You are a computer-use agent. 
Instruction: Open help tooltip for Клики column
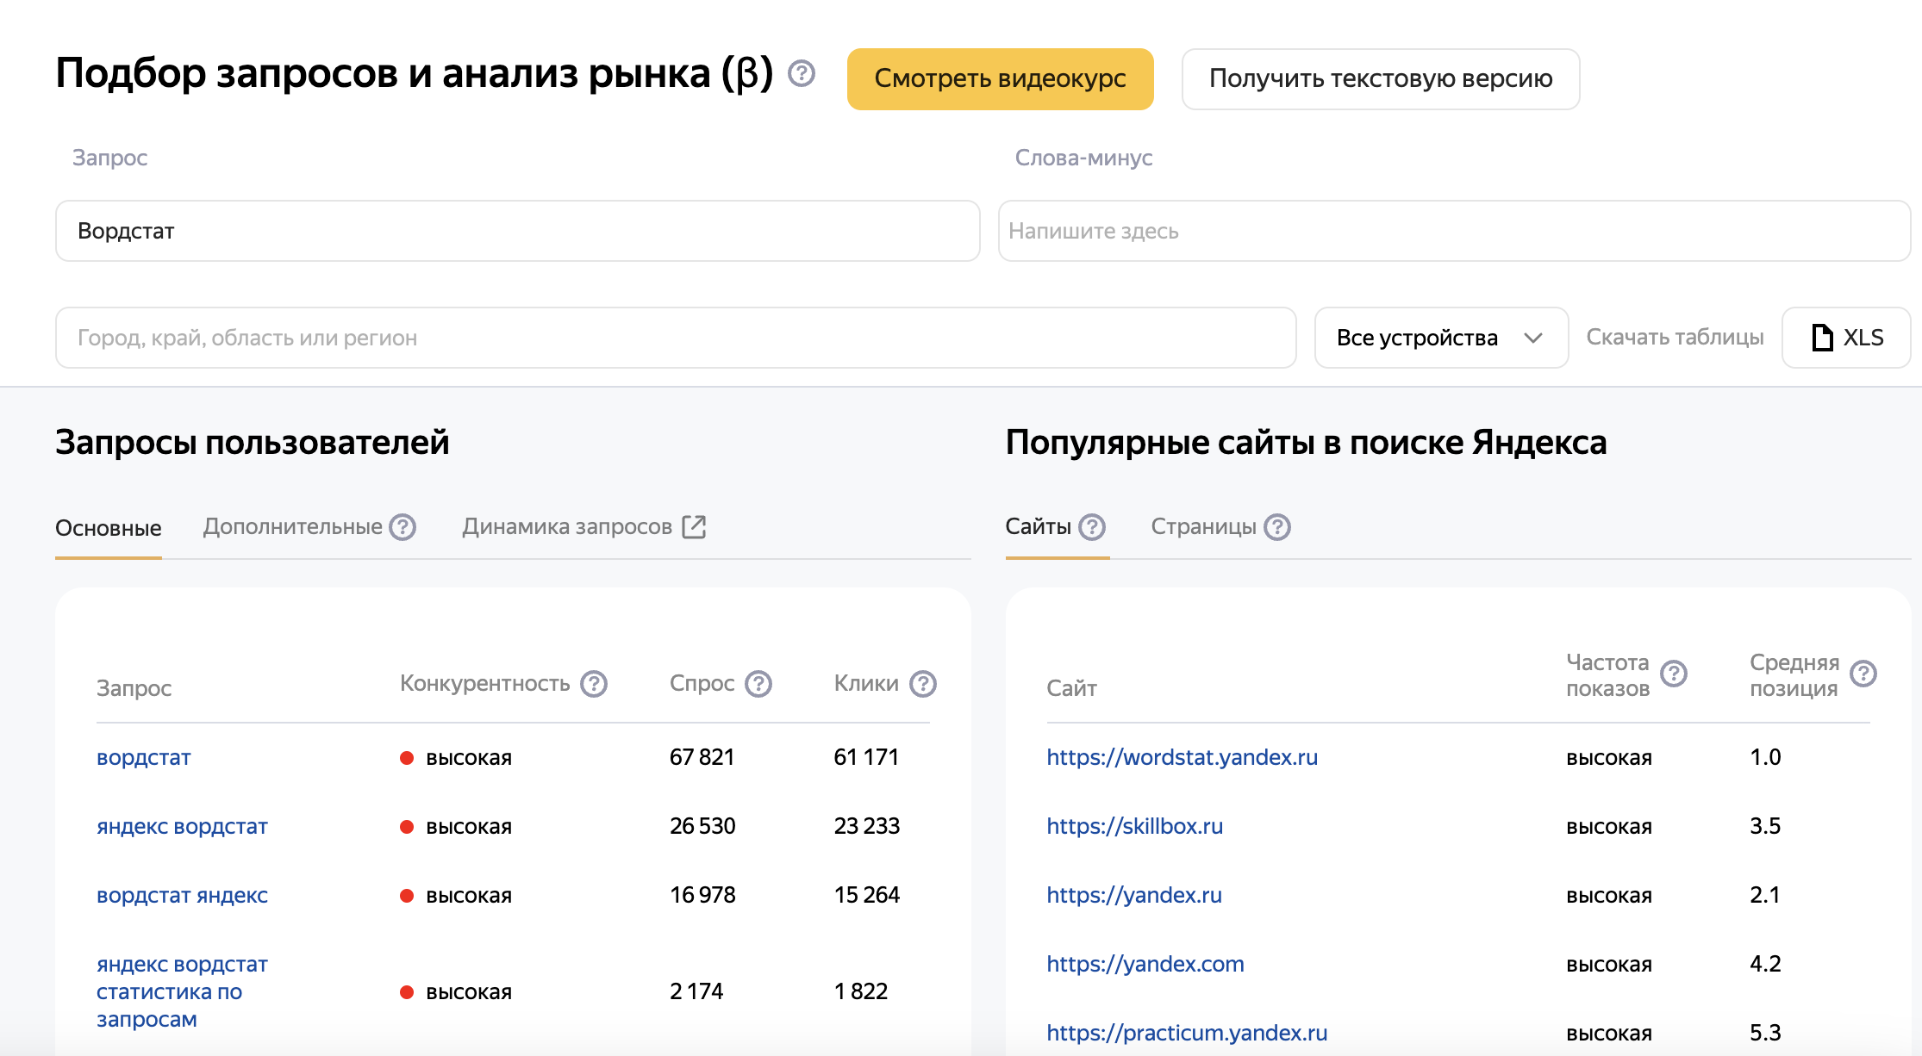click(923, 684)
